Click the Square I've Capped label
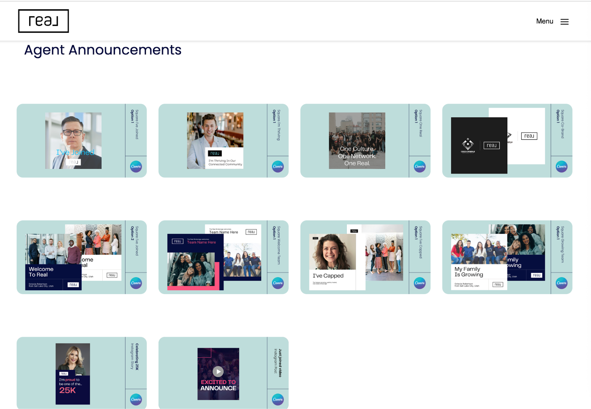This screenshot has width=591, height=409. [418, 242]
